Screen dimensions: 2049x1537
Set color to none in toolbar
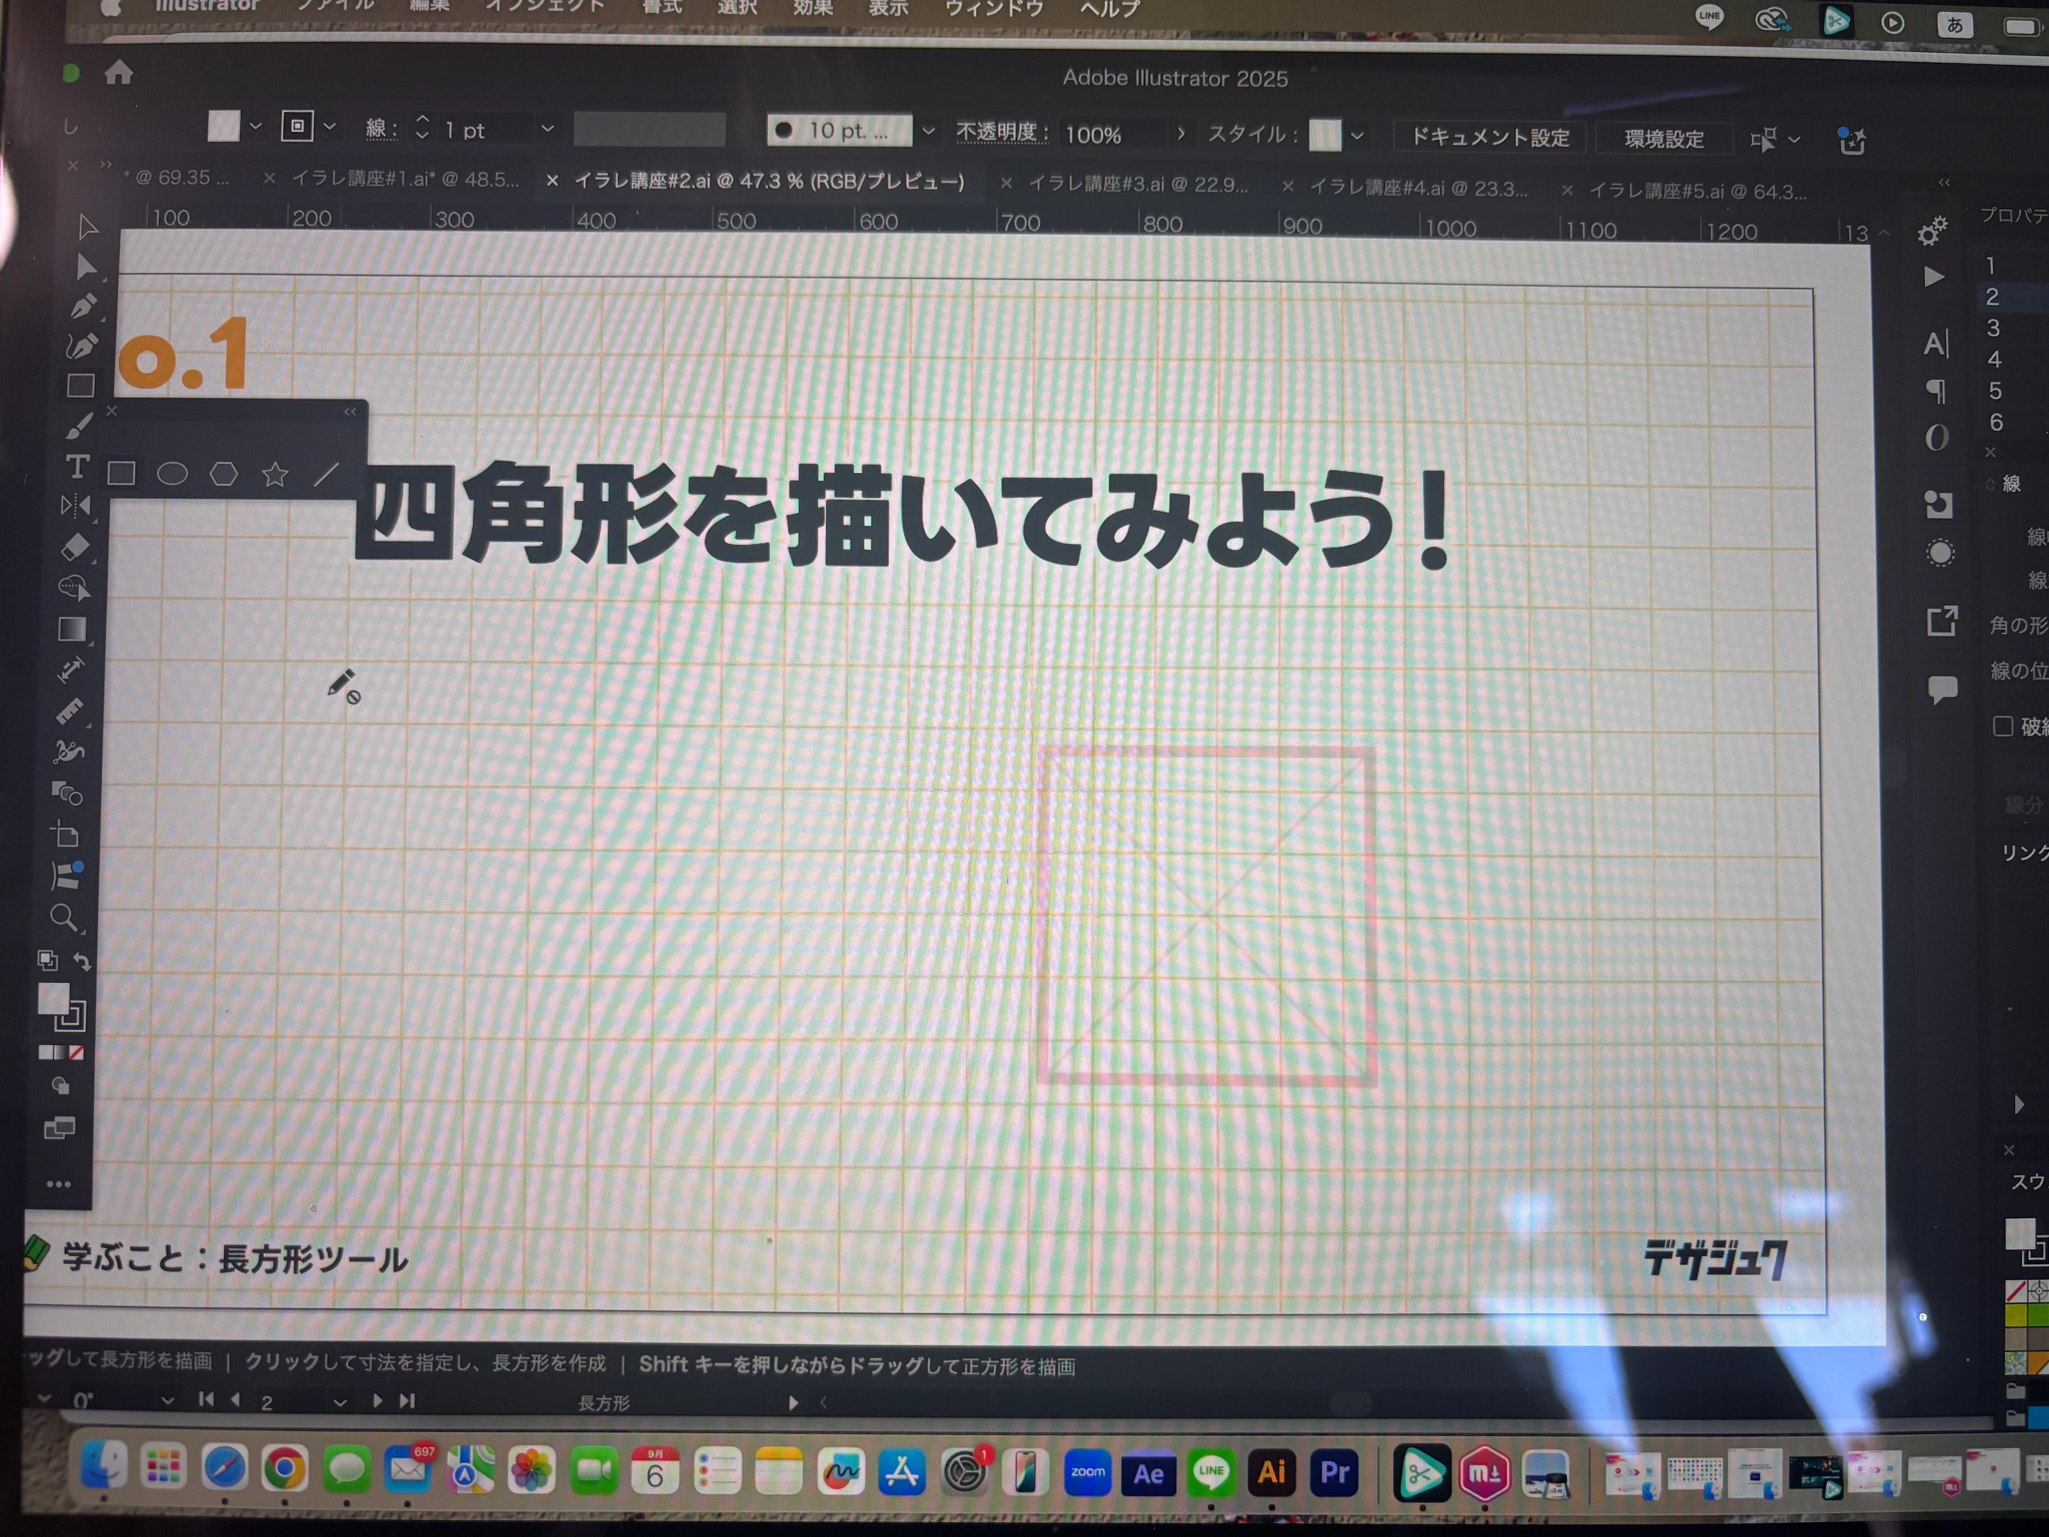point(77,1052)
